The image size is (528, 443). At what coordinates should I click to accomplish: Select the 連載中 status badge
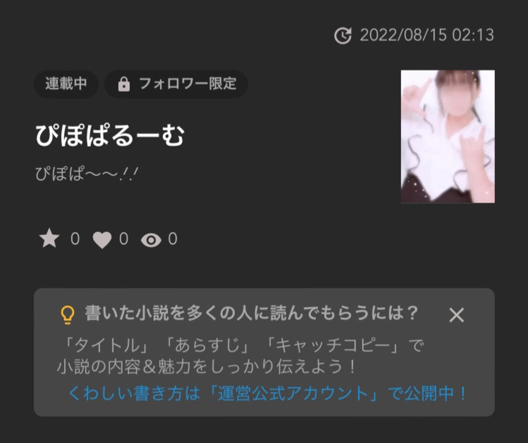66,84
